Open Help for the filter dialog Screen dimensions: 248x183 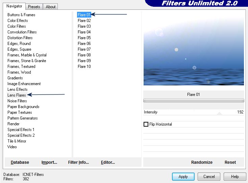click(x=235, y=177)
